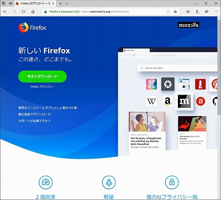221x200 pixels.
Task: Click the speedometer 2倍高速 icon
Action: point(46,182)
